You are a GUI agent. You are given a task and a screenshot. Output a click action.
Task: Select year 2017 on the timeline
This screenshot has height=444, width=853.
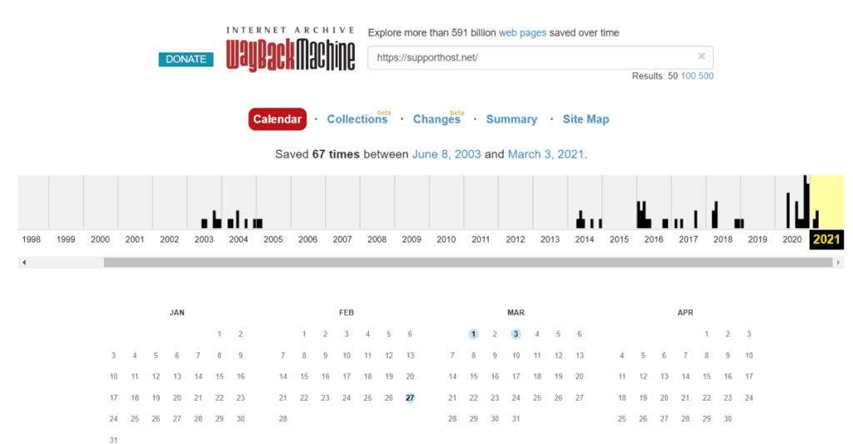point(688,239)
